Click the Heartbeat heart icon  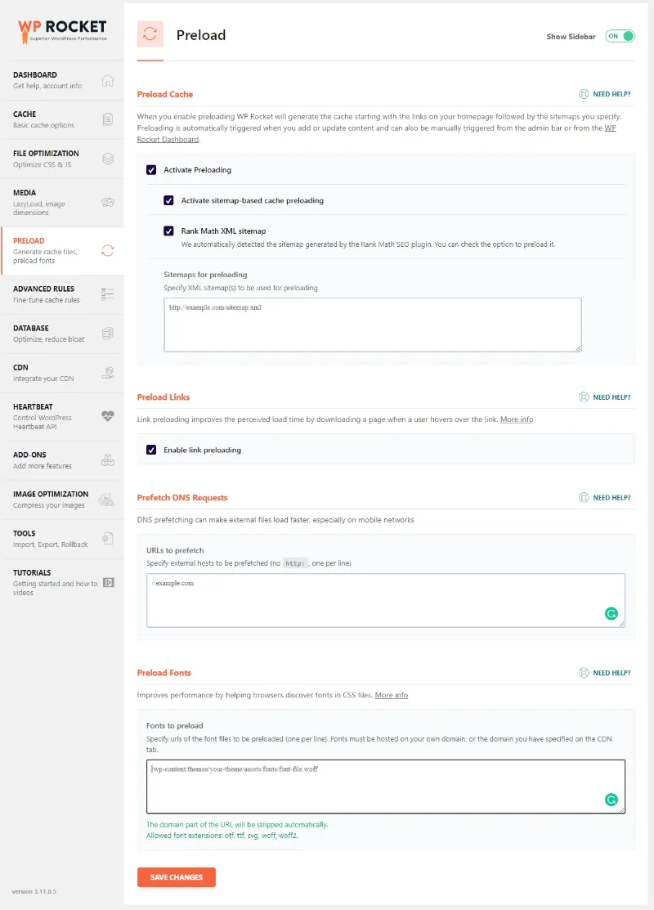(x=107, y=416)
